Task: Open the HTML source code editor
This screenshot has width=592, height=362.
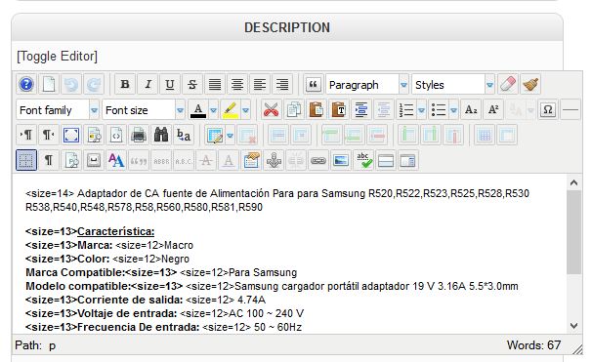Action: click(x=116, y=135)
